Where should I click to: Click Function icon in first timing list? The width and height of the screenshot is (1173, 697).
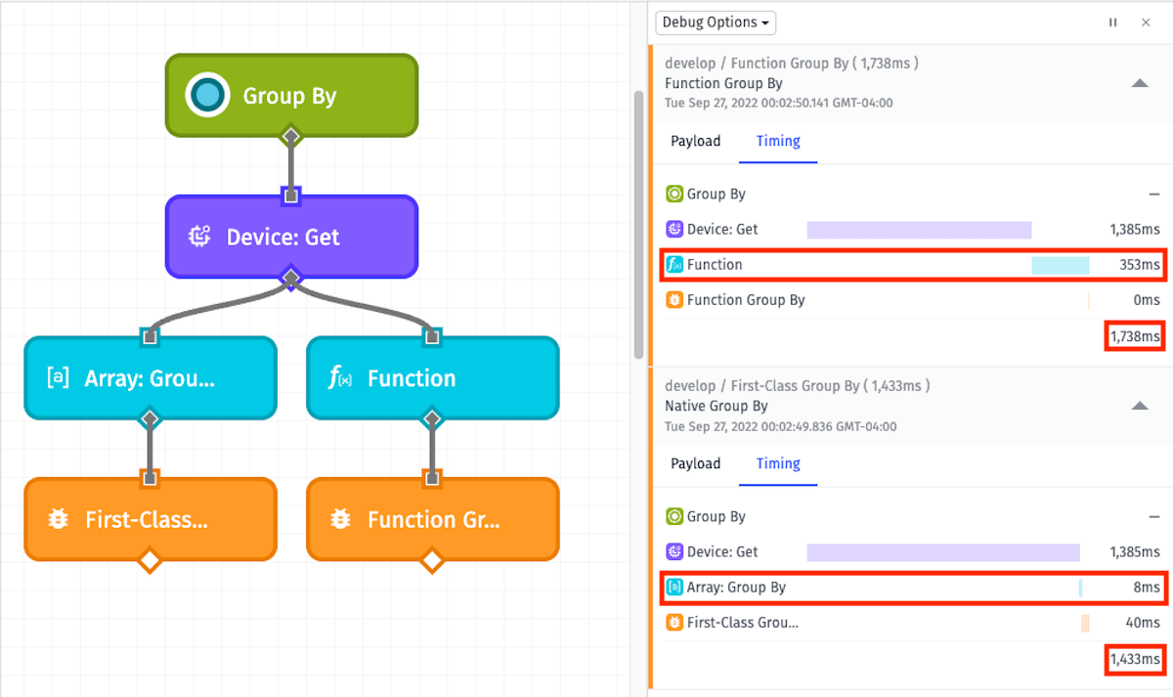(x=674, y=265)
